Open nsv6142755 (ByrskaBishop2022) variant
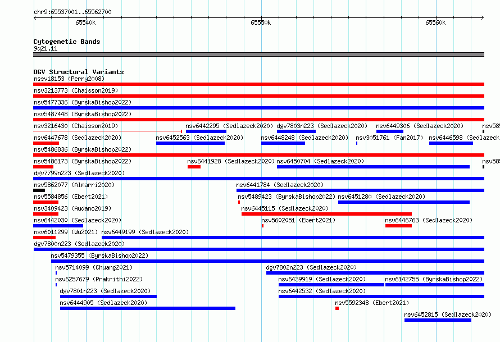 (x=434, y=279)
